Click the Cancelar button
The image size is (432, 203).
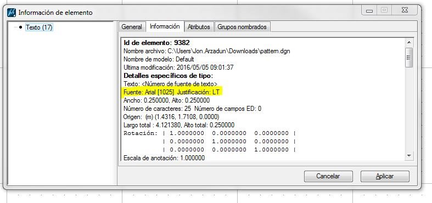click(x=328, y=176)
